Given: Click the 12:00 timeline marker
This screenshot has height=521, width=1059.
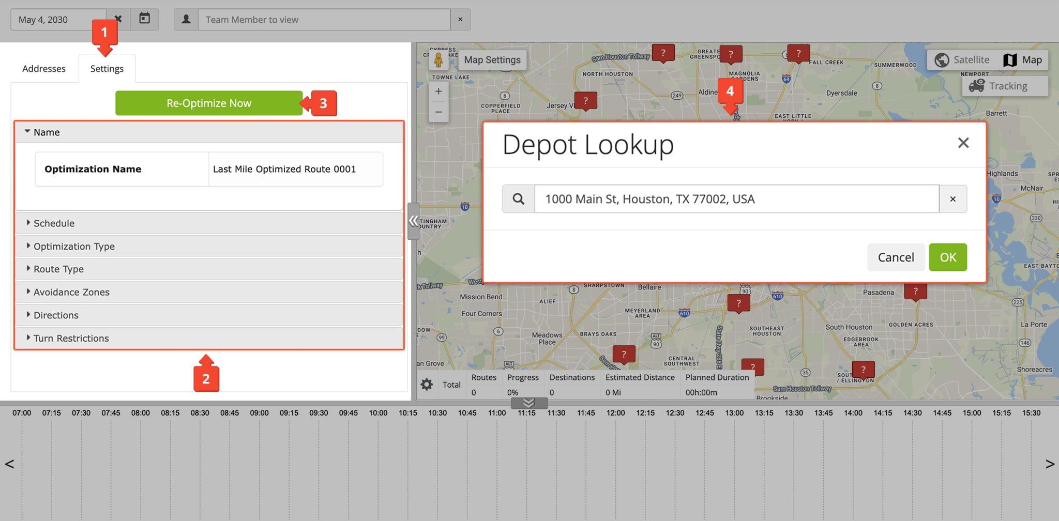Looking at the screenshot, I should coord(615,412).
